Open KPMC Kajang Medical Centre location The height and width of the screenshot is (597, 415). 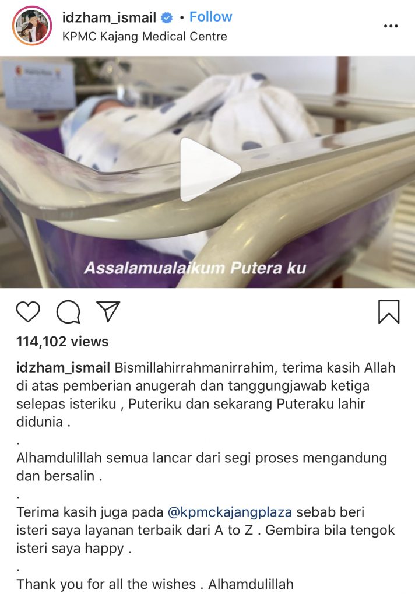[145, 37]
